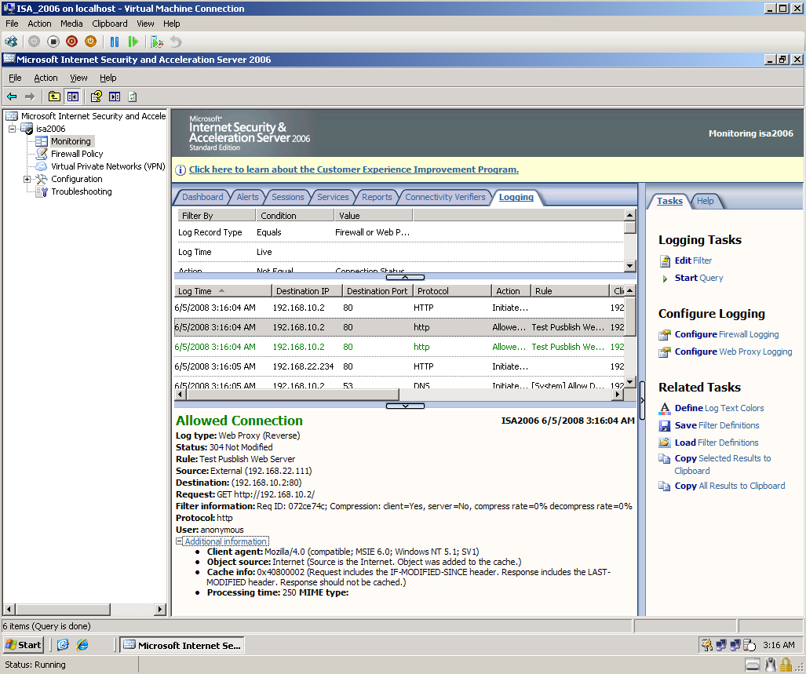Click the Microsoft Internet Se... taskbar button
Screen dimensions: 806x674
tap(182, 645)
